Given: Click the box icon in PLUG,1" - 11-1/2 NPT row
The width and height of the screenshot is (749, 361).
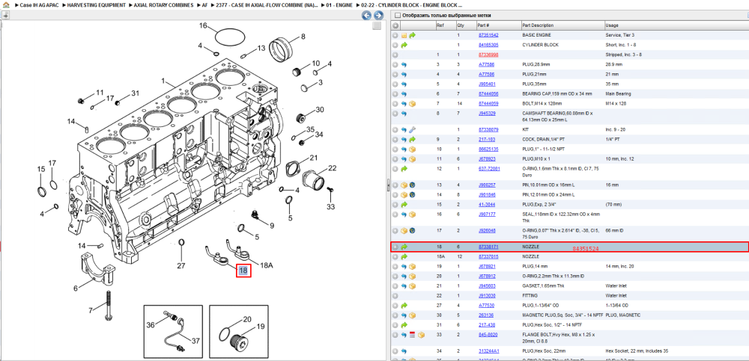Looking at the screenshot, I should pyautogui.click(x=412, y=149).
